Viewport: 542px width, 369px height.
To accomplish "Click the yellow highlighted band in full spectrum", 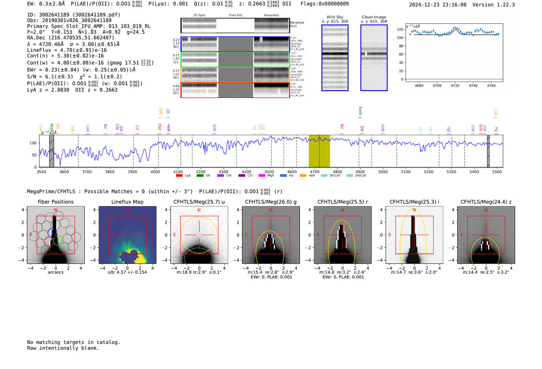I will point(319,151).
